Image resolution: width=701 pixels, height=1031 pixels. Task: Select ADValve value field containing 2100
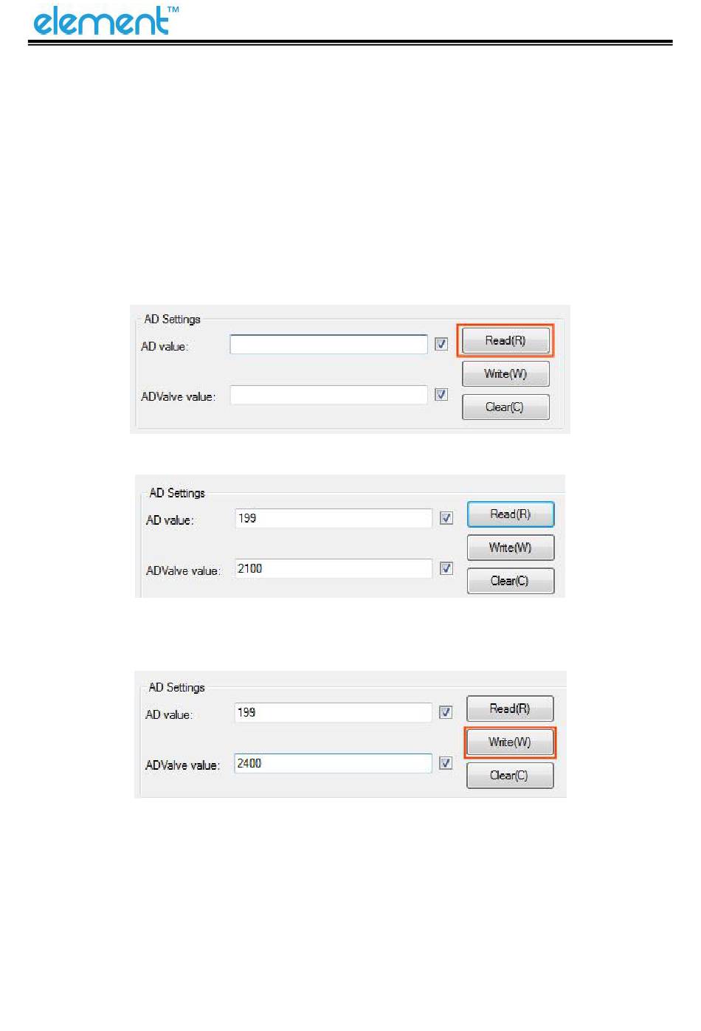coord(334,568)
